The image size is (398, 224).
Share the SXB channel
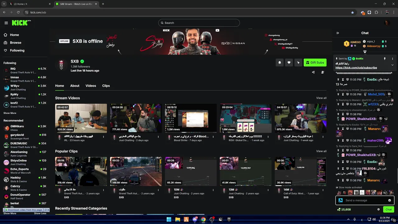pyautogui.click(x=313, y=72)
